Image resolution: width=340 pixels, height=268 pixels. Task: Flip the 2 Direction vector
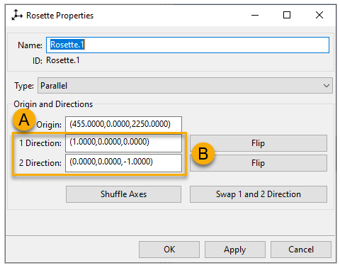(259, 163)
